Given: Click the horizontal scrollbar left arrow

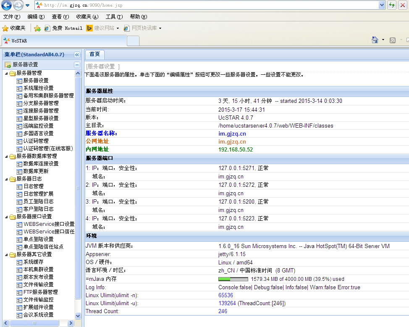Looking at the screenshot, I should coord(6,323).
